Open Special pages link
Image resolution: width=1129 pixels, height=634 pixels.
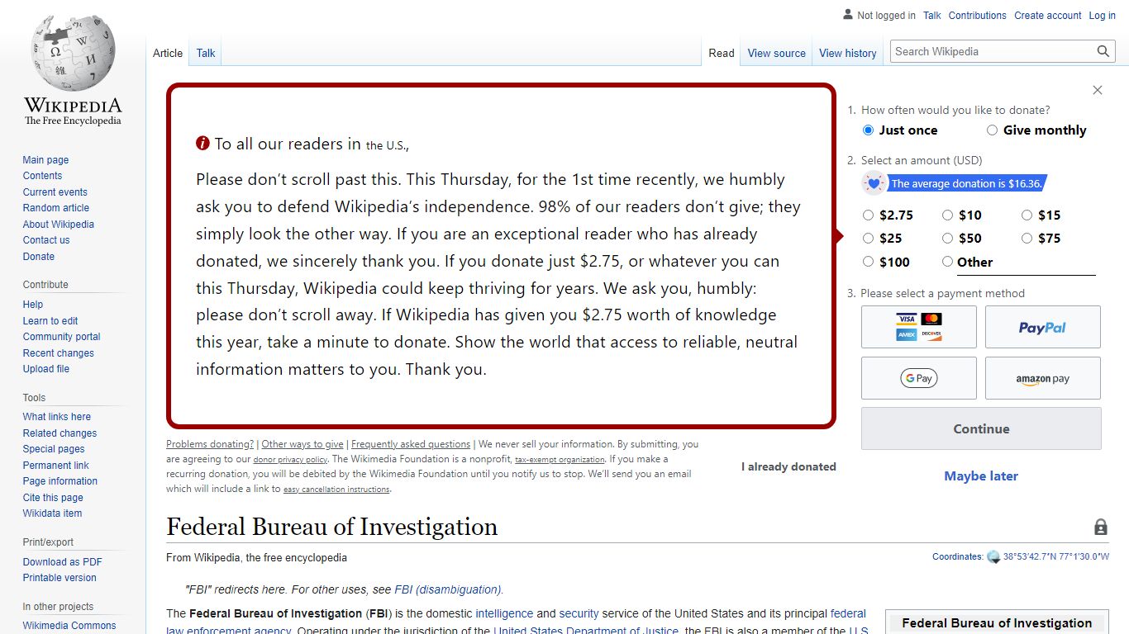point(54,449)
